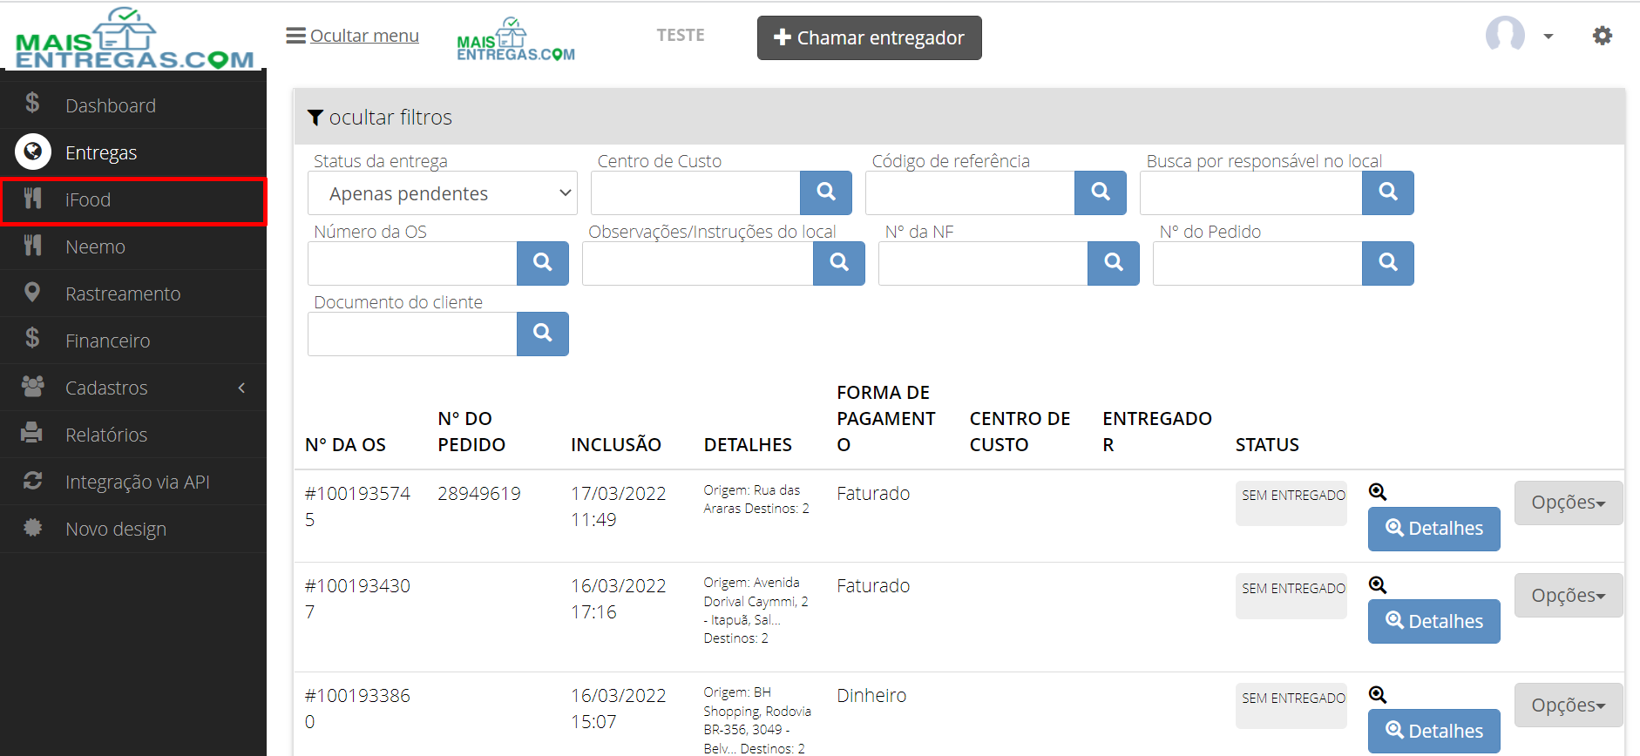Click pedido number 28949619
The width and height of the screenshot is (1640, 756).
point(479,494)
